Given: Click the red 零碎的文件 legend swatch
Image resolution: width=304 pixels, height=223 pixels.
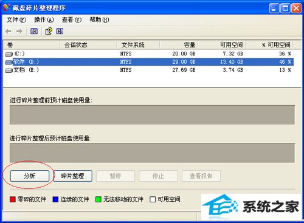Looking at the screenshot, I should pyautogui.click(x=13, y=199).
